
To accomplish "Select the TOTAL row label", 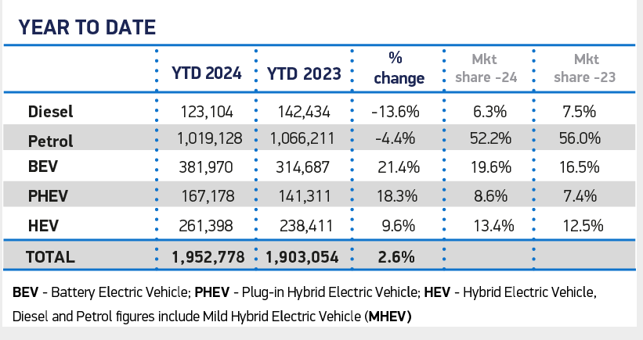I will [x=50, y=257].
